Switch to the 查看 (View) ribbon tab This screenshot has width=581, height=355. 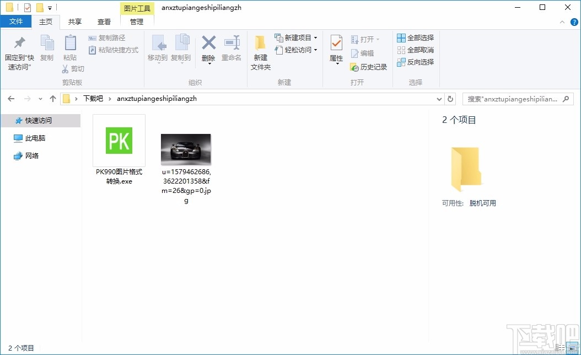click(x=104, y=21)
